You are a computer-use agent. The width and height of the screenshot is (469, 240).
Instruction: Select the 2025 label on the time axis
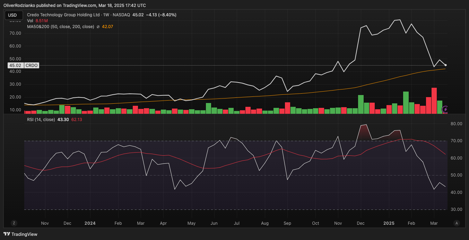(389, 223)
